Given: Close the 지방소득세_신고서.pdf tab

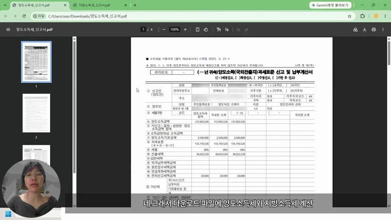Looking at the screenshot, I should coord(126,5).
